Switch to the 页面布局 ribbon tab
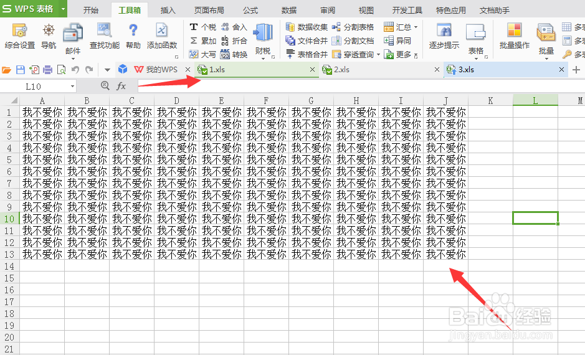Image resolution: width=585 pixels, height=355 pixels. 209,10
